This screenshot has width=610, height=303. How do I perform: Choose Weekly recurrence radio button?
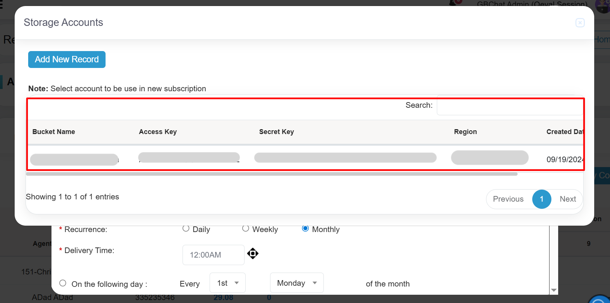pyautogui.click(x=246, y=229)
